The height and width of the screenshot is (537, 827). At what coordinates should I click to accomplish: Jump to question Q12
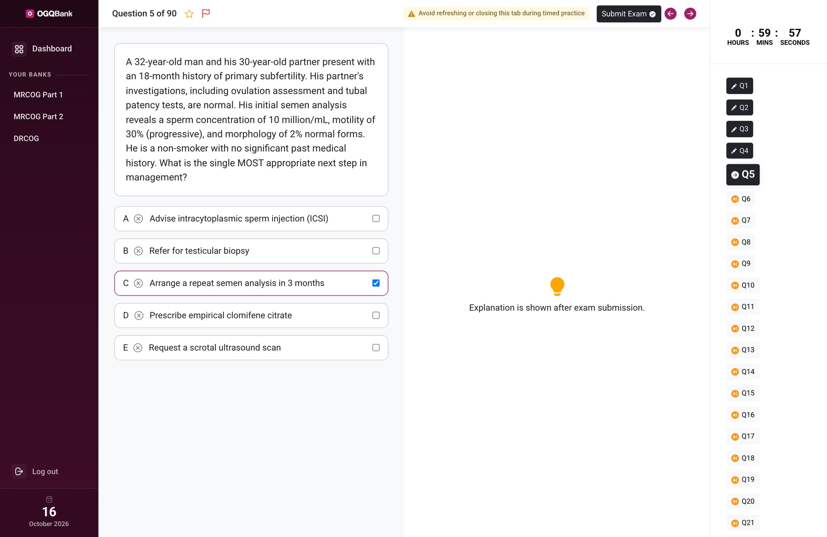point(743,329)
